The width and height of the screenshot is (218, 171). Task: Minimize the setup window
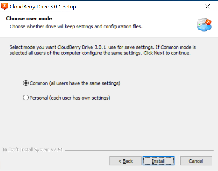166,6
